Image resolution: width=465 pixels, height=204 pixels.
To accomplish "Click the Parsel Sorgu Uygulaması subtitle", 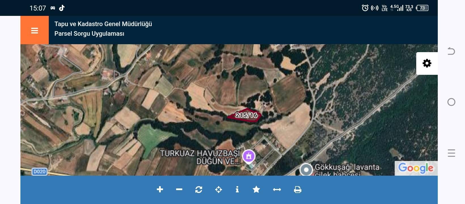I will click(x=89, y=34).
